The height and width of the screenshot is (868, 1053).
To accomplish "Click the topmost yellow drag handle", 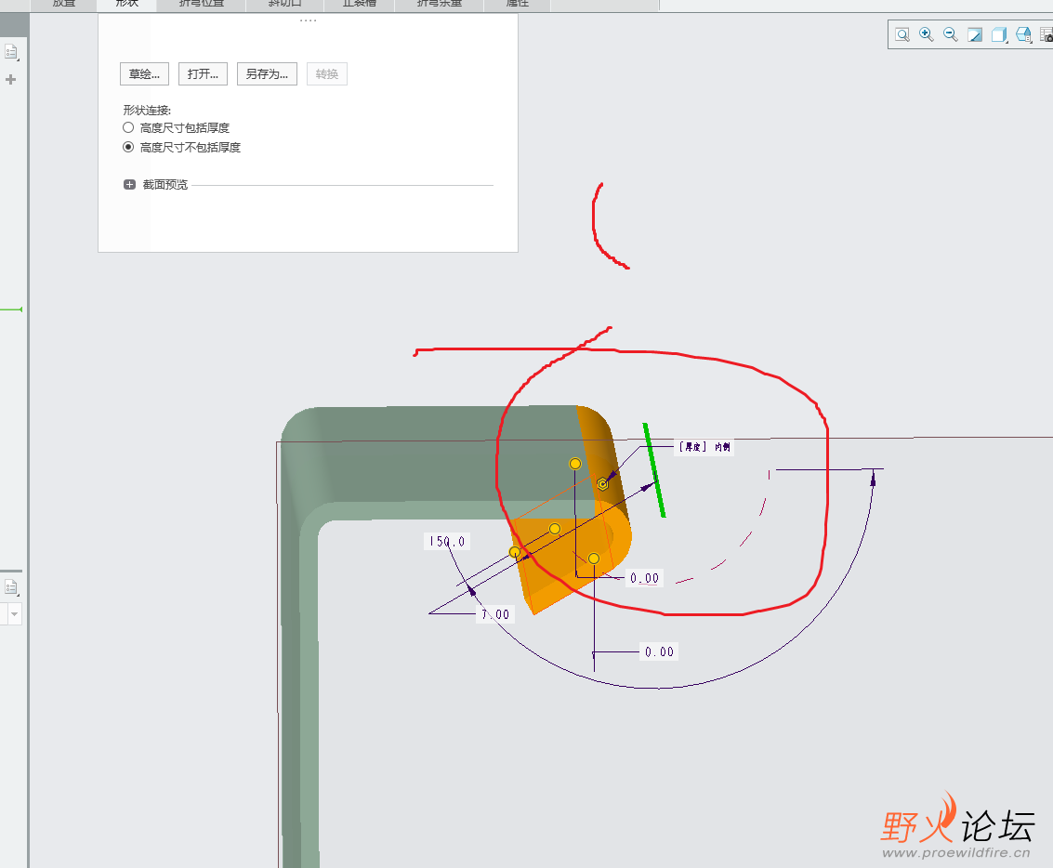I will (x=575, y=464).
